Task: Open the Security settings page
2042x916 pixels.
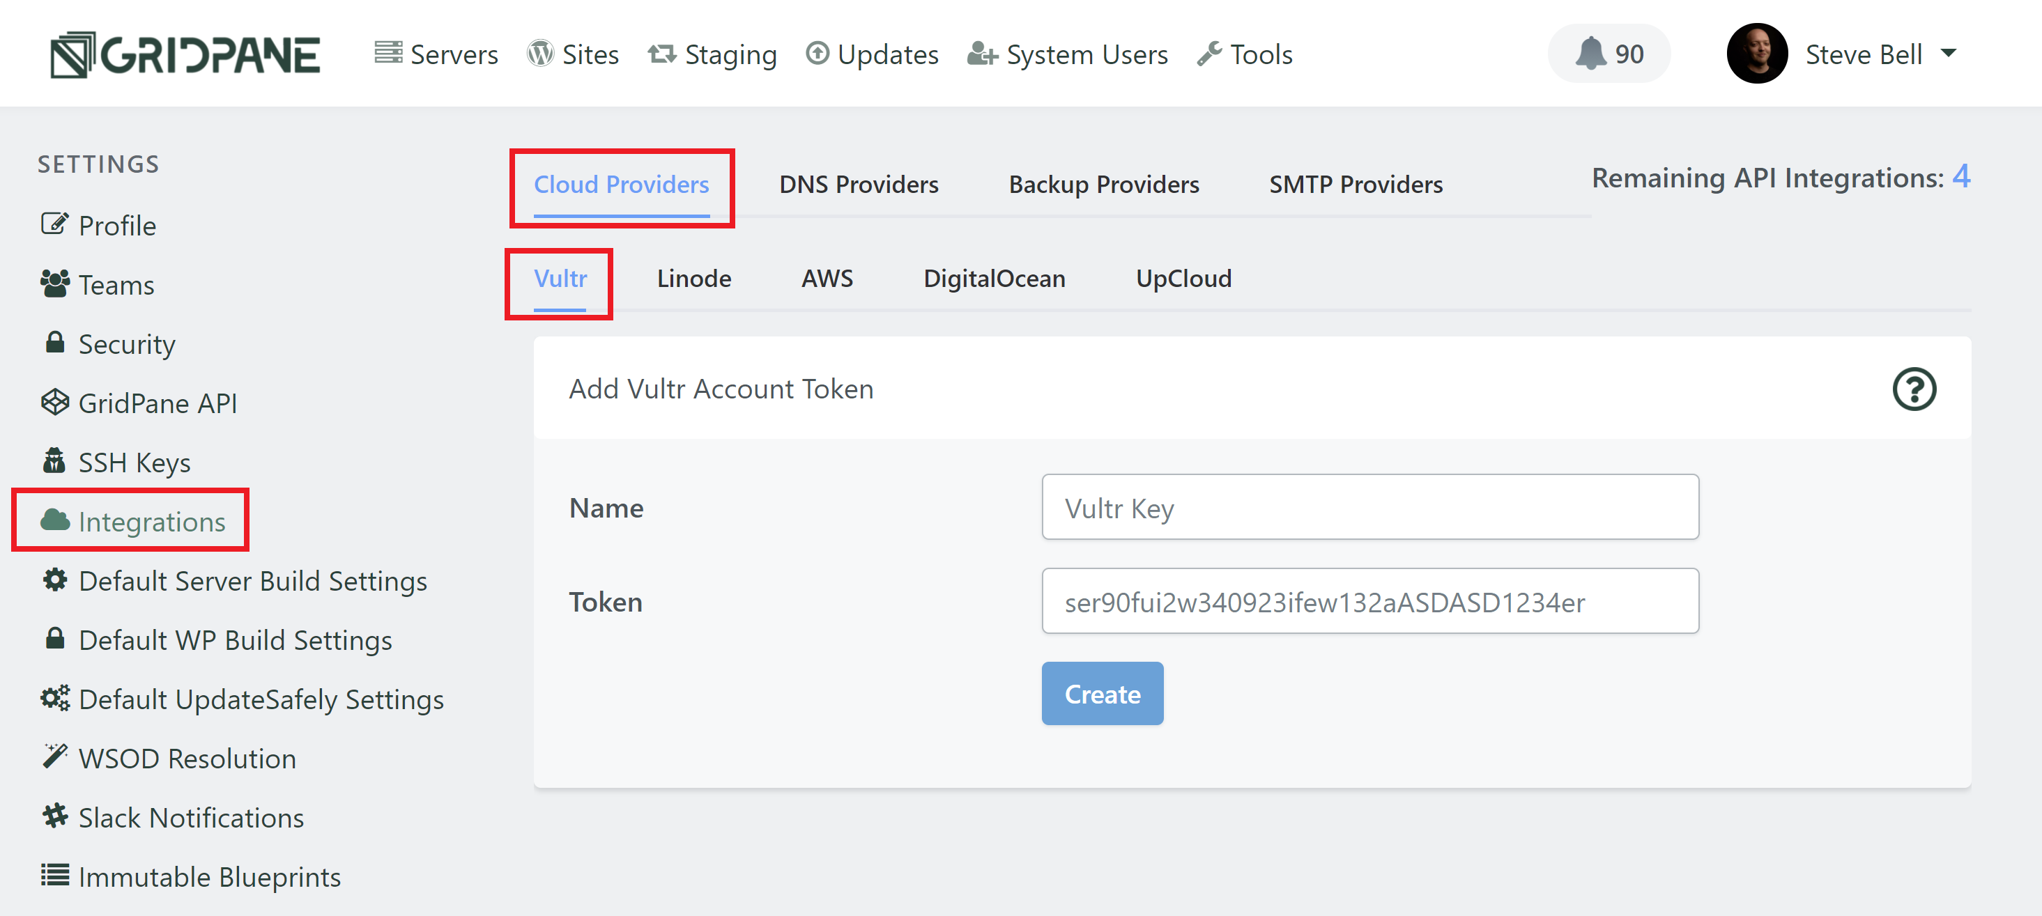Action: 108,344
